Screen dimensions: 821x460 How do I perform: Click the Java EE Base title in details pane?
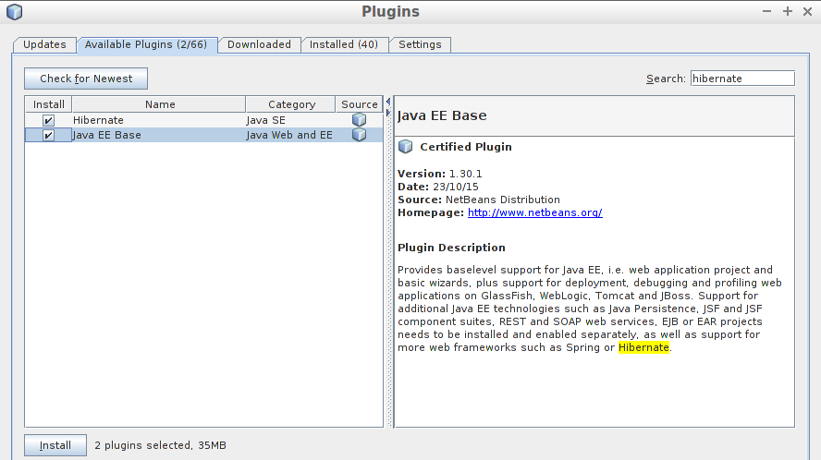(x=442, y=115)
